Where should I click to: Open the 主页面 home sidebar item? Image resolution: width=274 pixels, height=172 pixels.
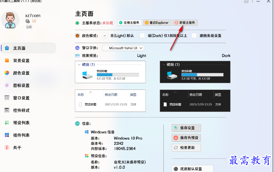[28, 48]
